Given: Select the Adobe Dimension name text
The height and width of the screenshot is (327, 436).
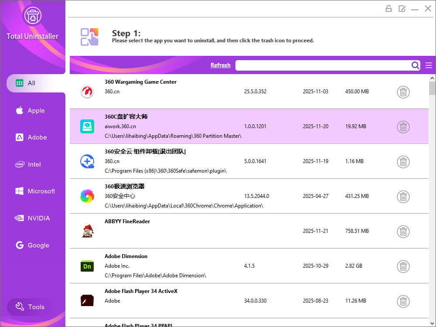Looking at the screenshot, I should [126, 256].
